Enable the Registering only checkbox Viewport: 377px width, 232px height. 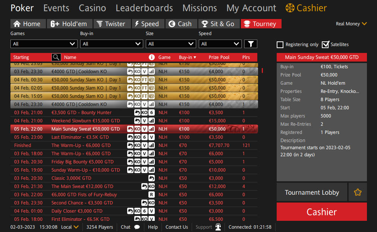(x=280, y=44)
